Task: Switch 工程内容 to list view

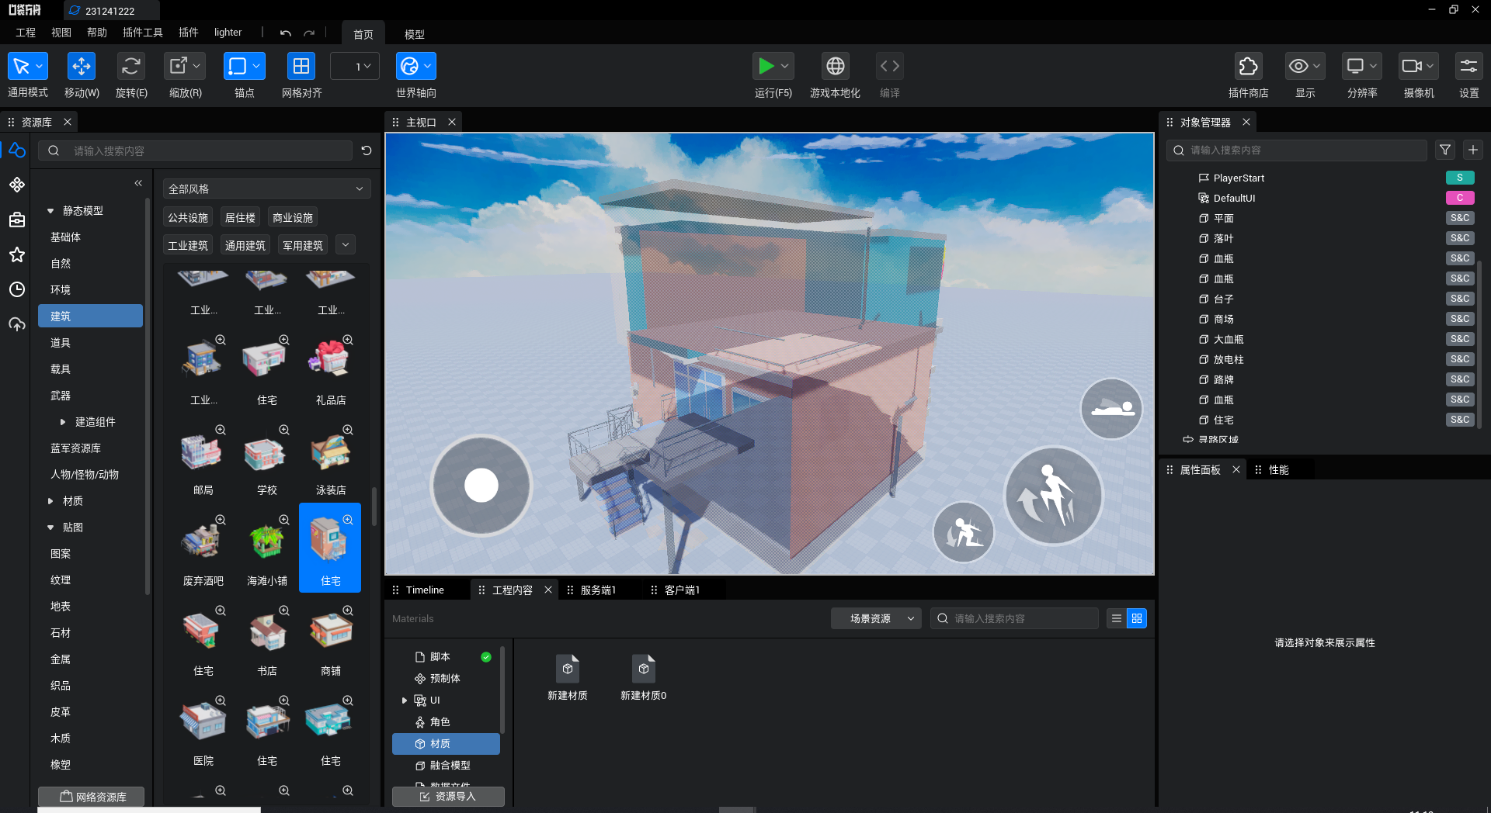Action: (x=1117, y=618)
